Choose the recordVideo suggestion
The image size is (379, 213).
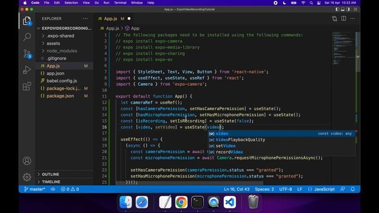click(x=282, y=152)
